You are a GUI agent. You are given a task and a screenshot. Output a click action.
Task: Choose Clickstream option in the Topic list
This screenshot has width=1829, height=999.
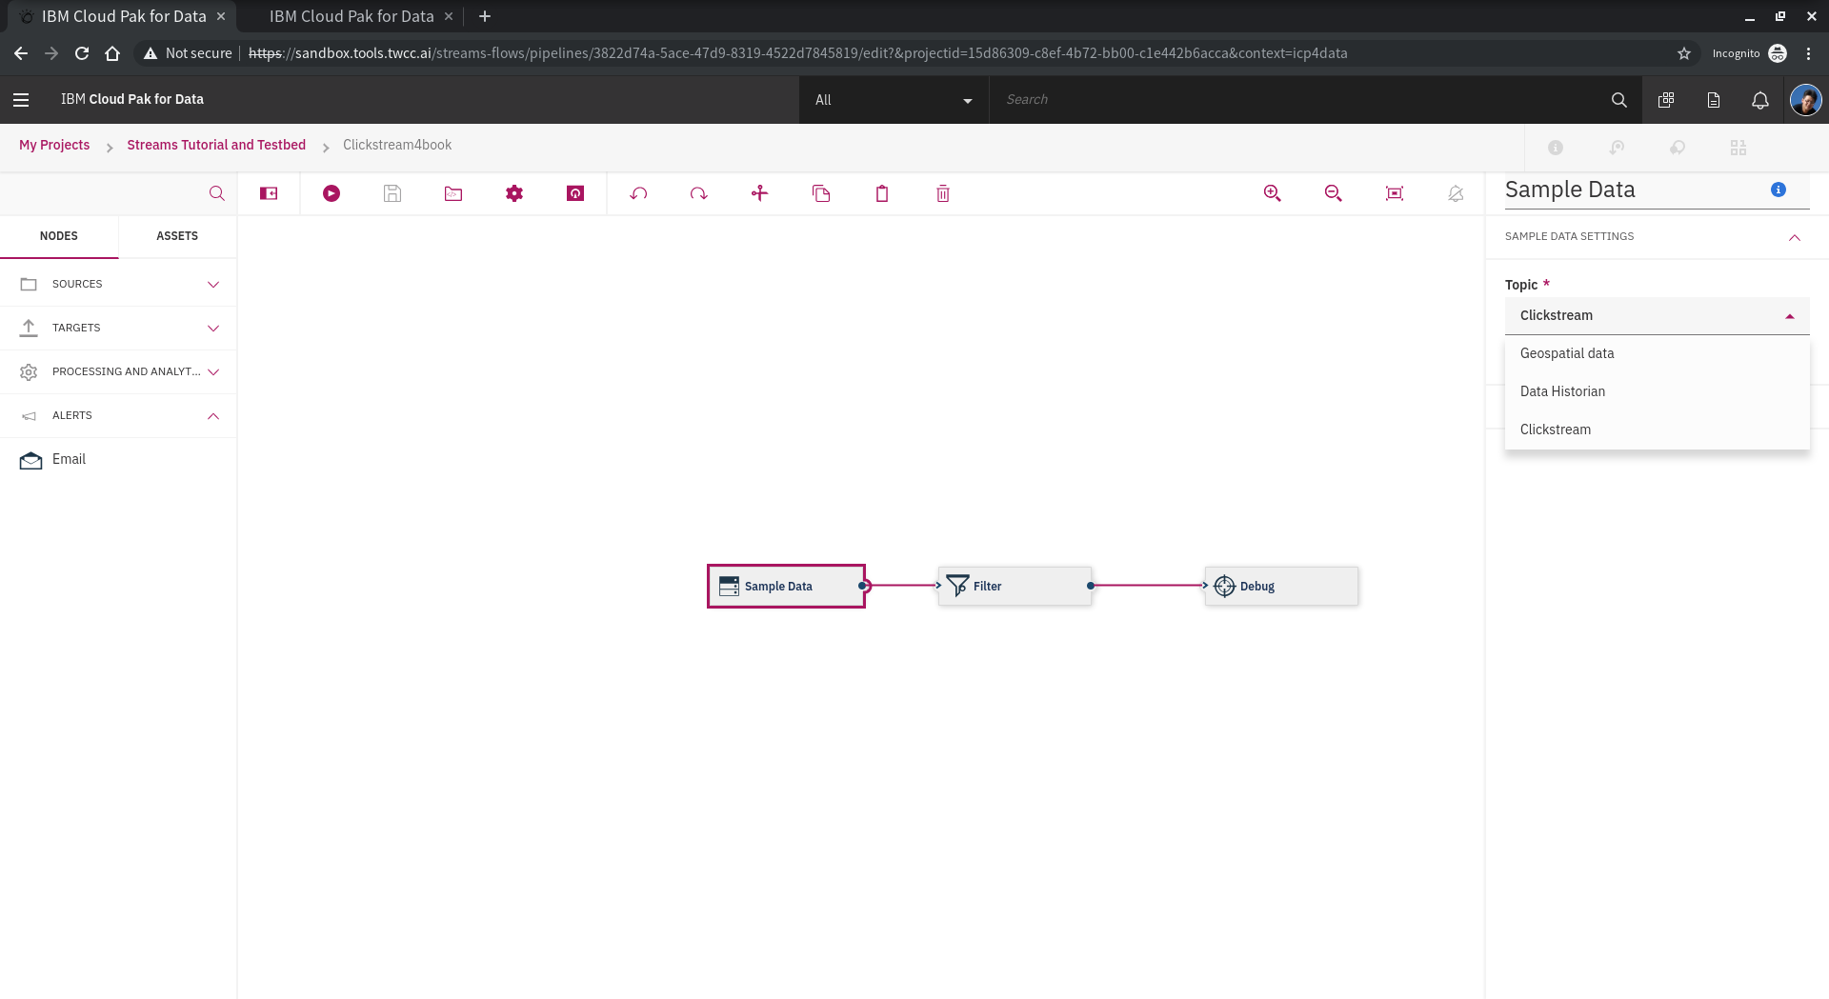(x=1657, y=430)
